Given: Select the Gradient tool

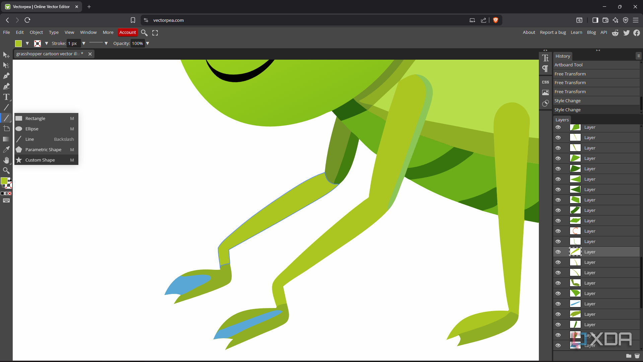Looking at the screenshot, I should pyautogui.click(x=6, y=139).
